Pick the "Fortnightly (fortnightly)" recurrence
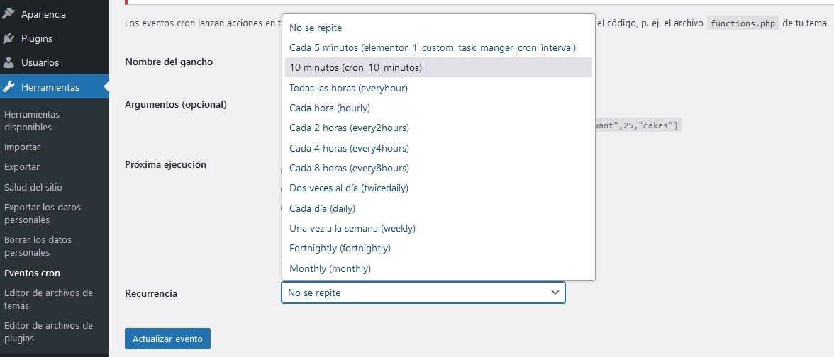834x357 pixels. [340, 248]
